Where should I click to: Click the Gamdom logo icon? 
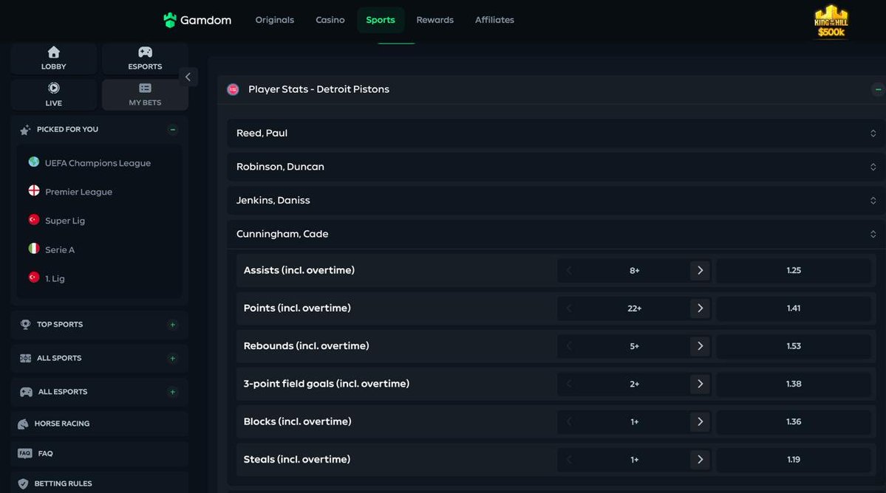[169, 21]
